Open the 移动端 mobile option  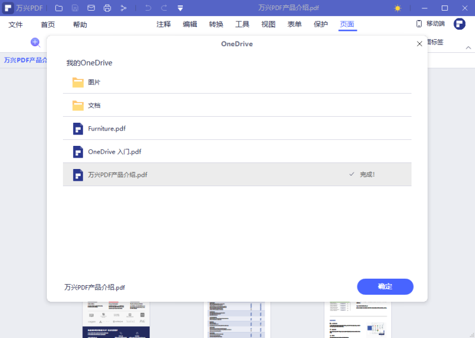click(430, 24)
